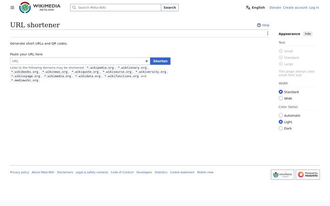Viewport: 330px width, 206px height.
Task: Click the '*.wikiquote.org' domain text
Action: [85, 72]
